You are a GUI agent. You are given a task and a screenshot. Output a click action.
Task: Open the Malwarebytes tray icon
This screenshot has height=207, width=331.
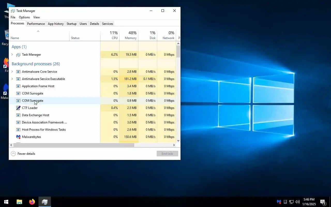tap(279, 202)
